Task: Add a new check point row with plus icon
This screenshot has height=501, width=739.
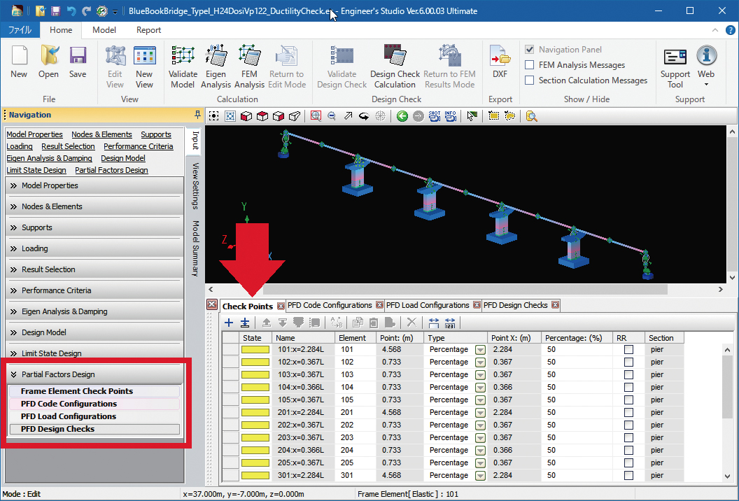Action: tap(229, 323)
